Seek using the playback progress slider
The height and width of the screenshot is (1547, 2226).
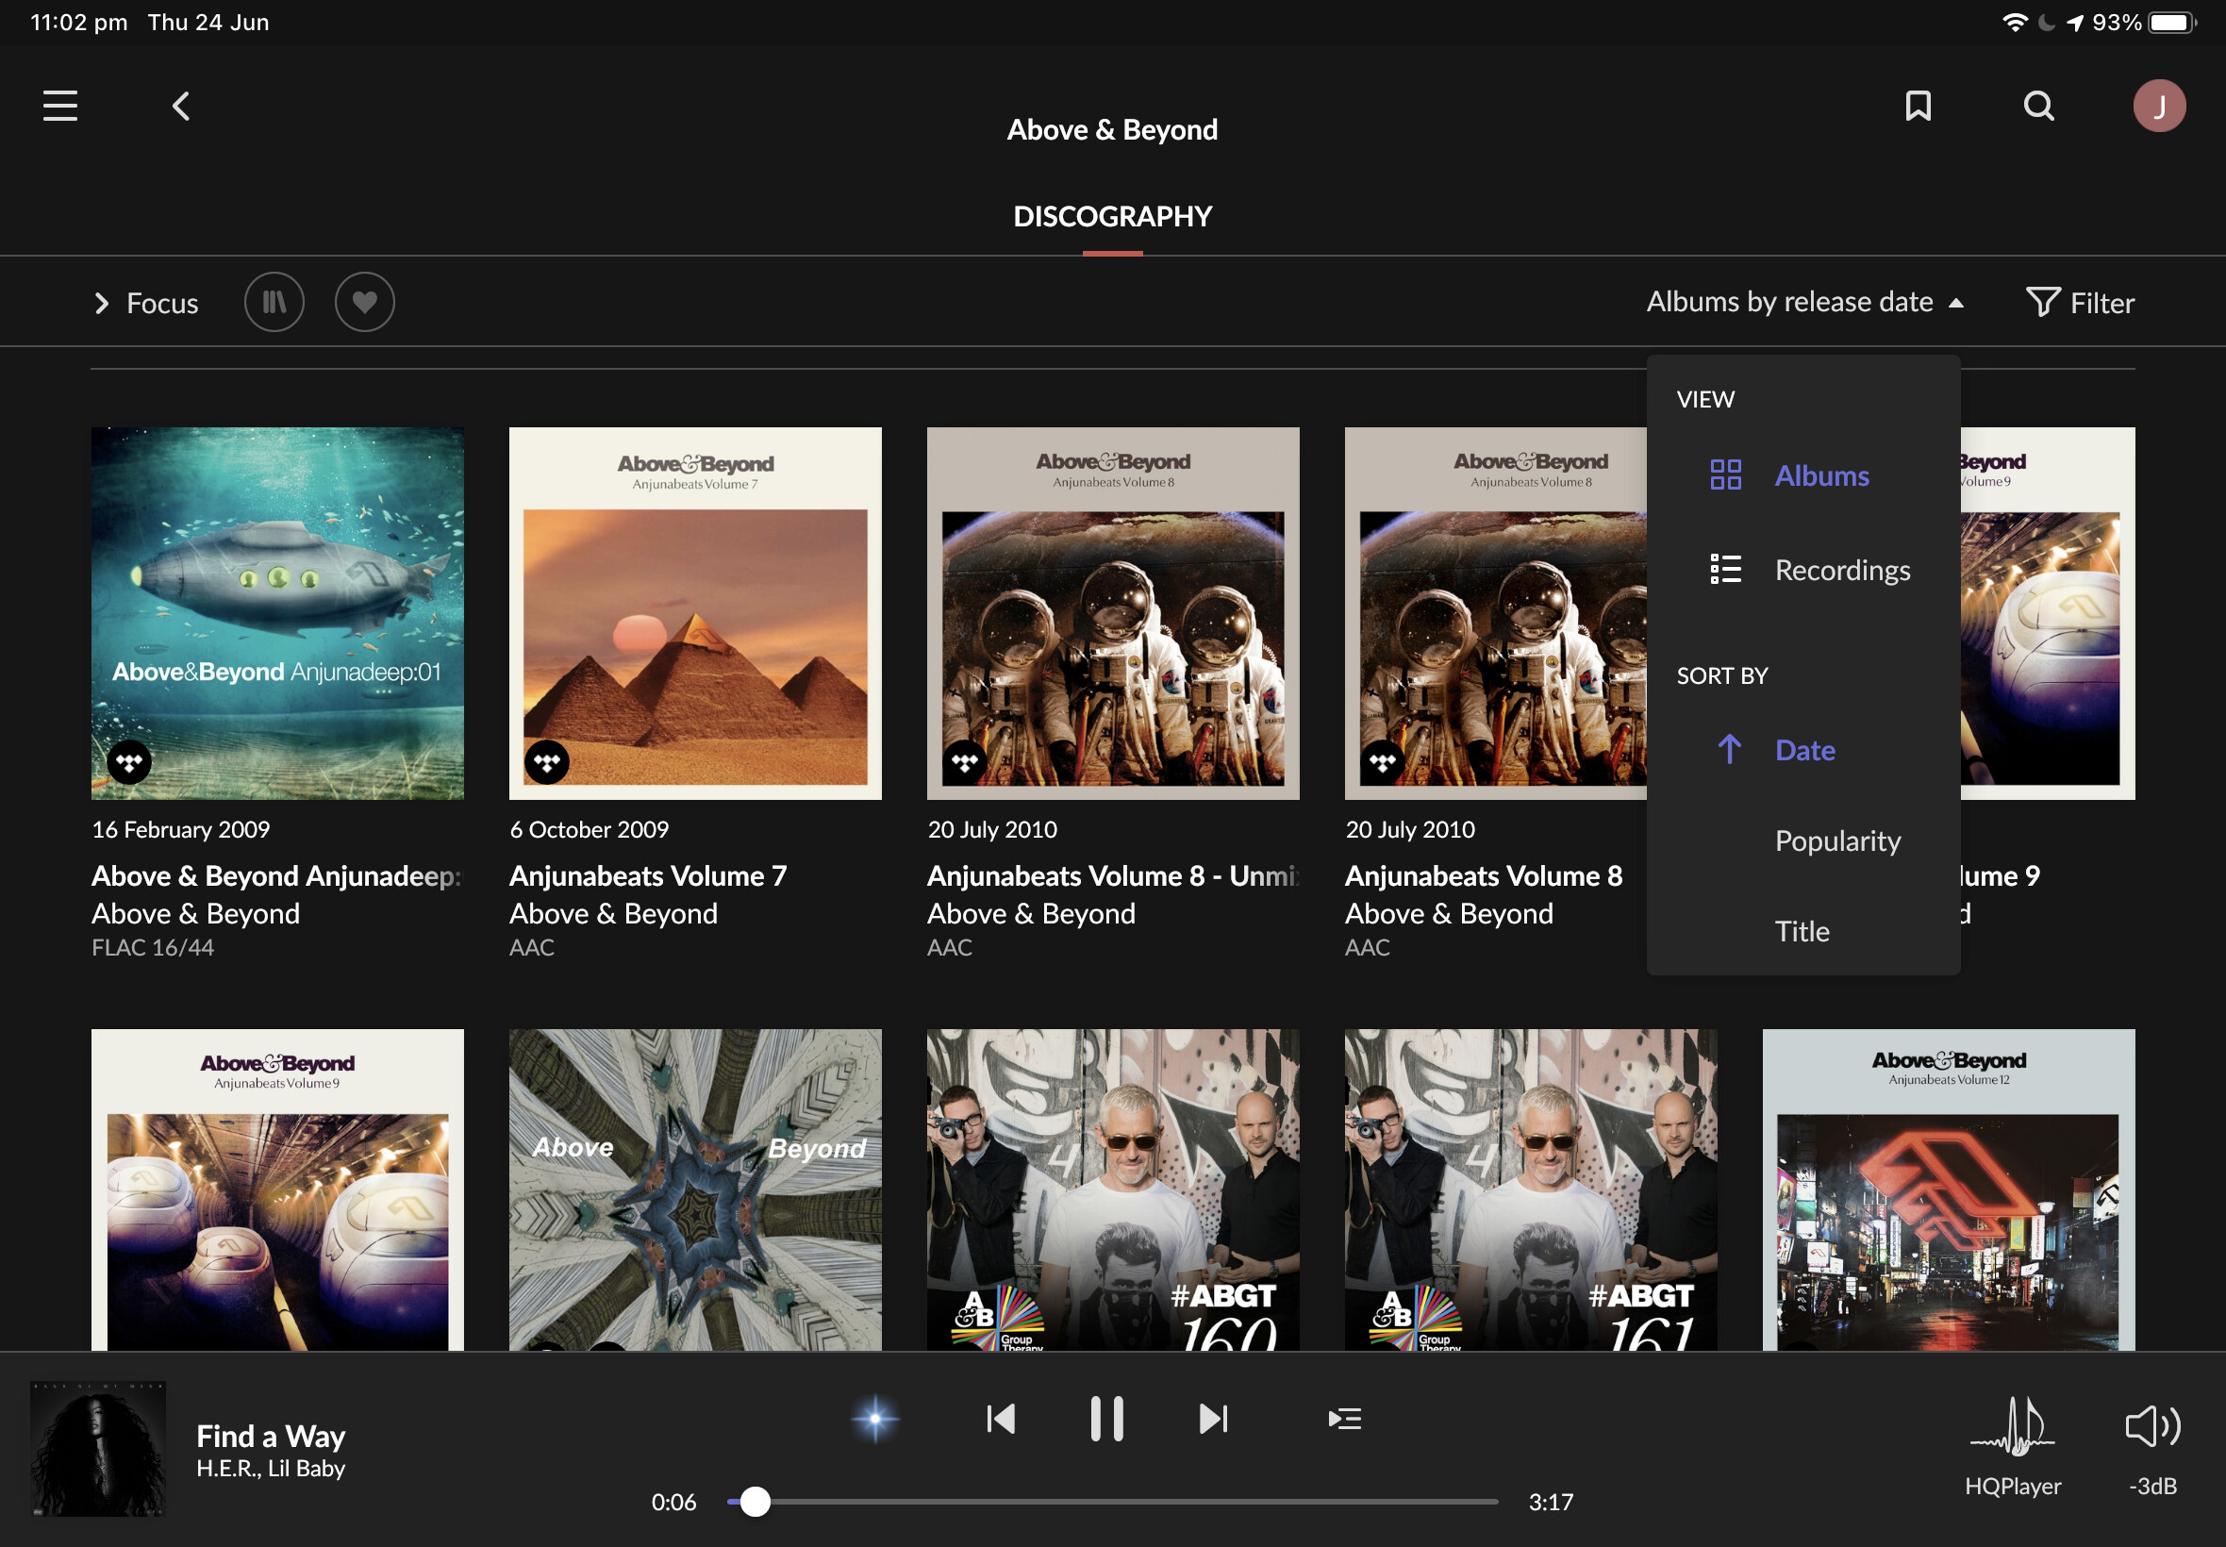pos(1112,1502)
